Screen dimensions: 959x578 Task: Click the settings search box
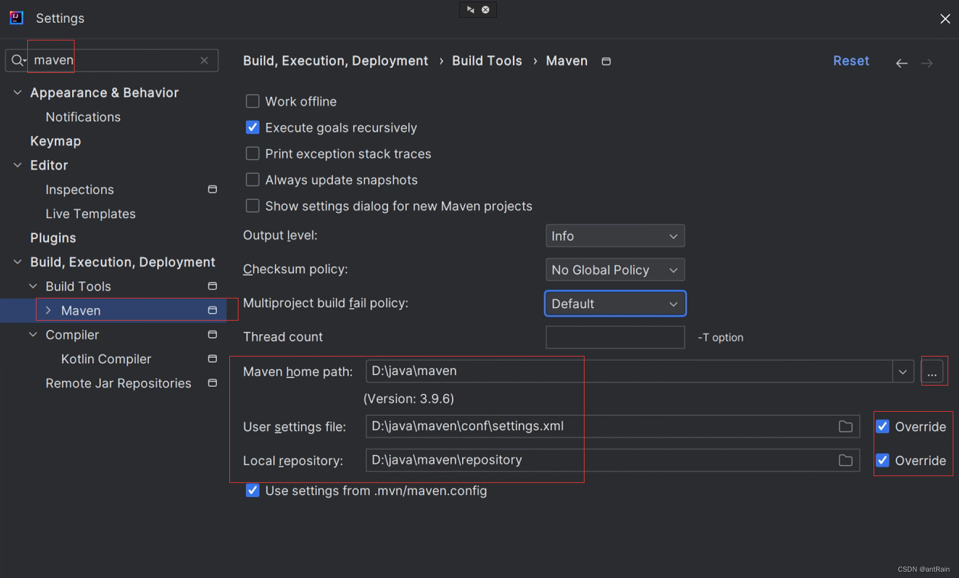112,60
